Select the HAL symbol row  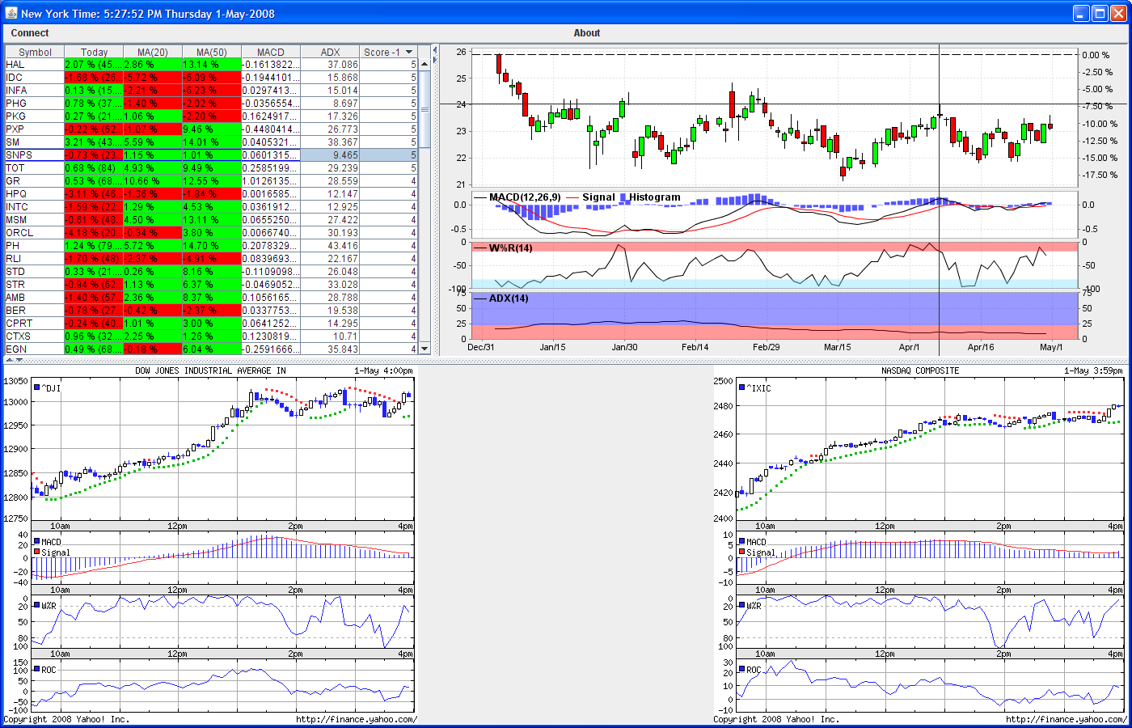pos(15,65)
